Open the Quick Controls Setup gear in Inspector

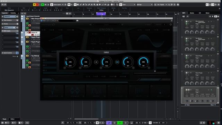point(17,56)
